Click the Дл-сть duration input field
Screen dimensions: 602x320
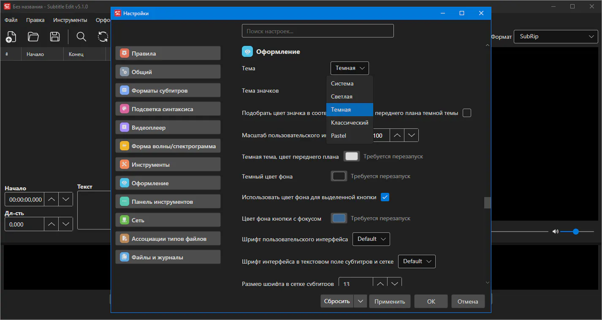click(24, 224)
